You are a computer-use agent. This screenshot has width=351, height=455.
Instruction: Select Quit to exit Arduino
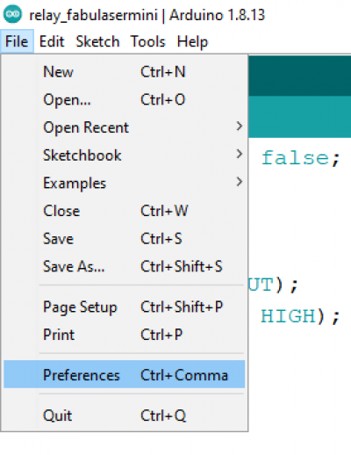(x=125, y=415)
